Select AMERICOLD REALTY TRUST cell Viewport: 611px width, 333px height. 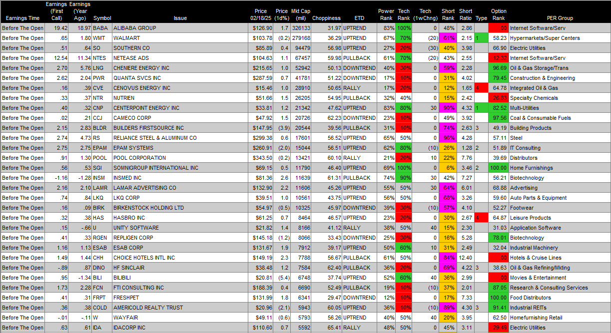pos(180,308)
